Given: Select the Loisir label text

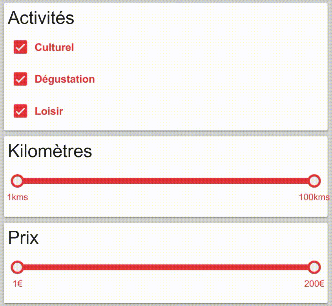Looking at the screenshot, I should pyautogui.click(x=49, y=111).
